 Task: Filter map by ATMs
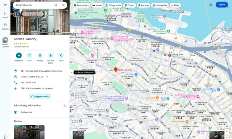click(175, 5)
